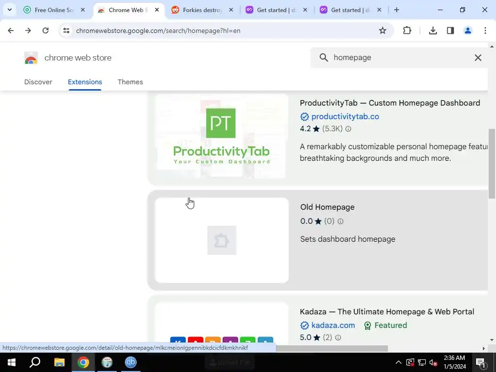Open the Themes tab
This screenshot has width=496, height=372.
[130, 82]
